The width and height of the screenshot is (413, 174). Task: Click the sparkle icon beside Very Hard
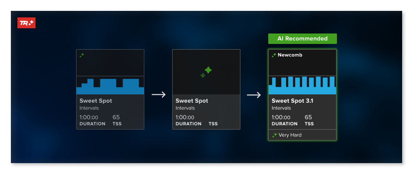coord(274,135)
